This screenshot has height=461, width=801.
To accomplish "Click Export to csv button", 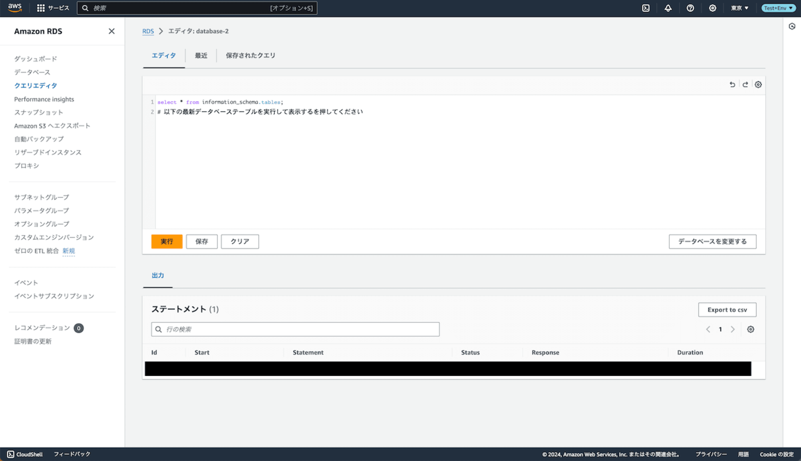I will click(727, 310).
